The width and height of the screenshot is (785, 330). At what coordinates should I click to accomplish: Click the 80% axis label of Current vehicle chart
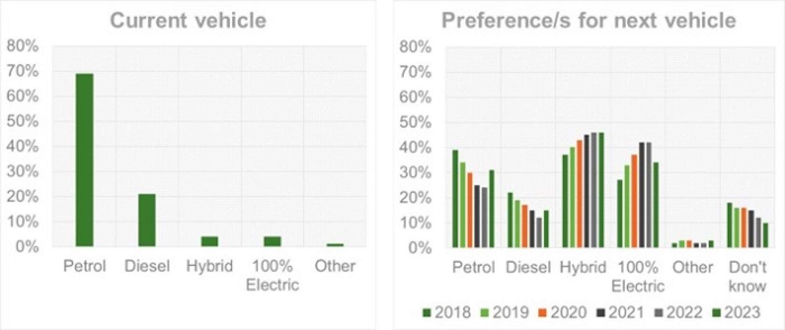click(x=22, y=46)
